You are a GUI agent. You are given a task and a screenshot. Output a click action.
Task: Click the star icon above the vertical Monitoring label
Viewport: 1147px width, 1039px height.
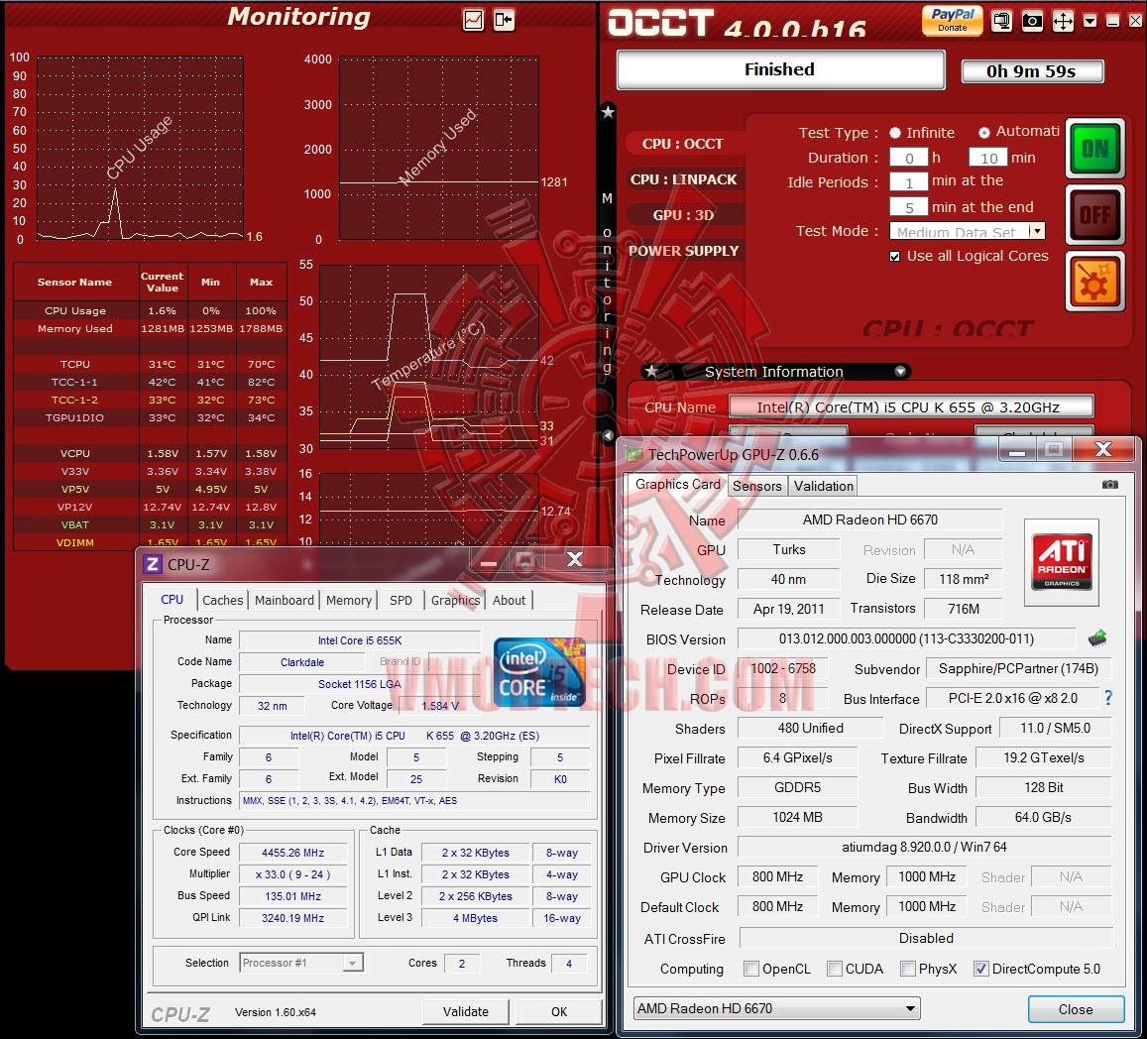pyautogui.click(x=608, y=112)
